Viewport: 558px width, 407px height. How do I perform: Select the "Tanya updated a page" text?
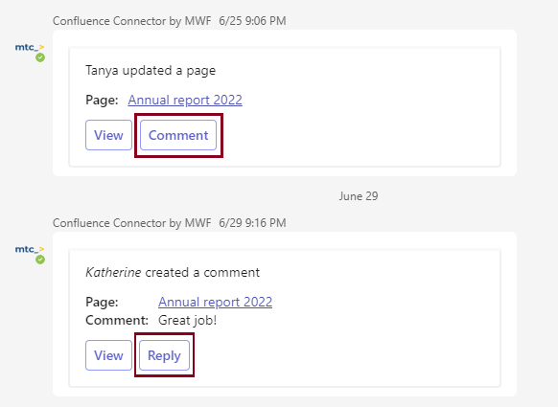coord(151,70)
